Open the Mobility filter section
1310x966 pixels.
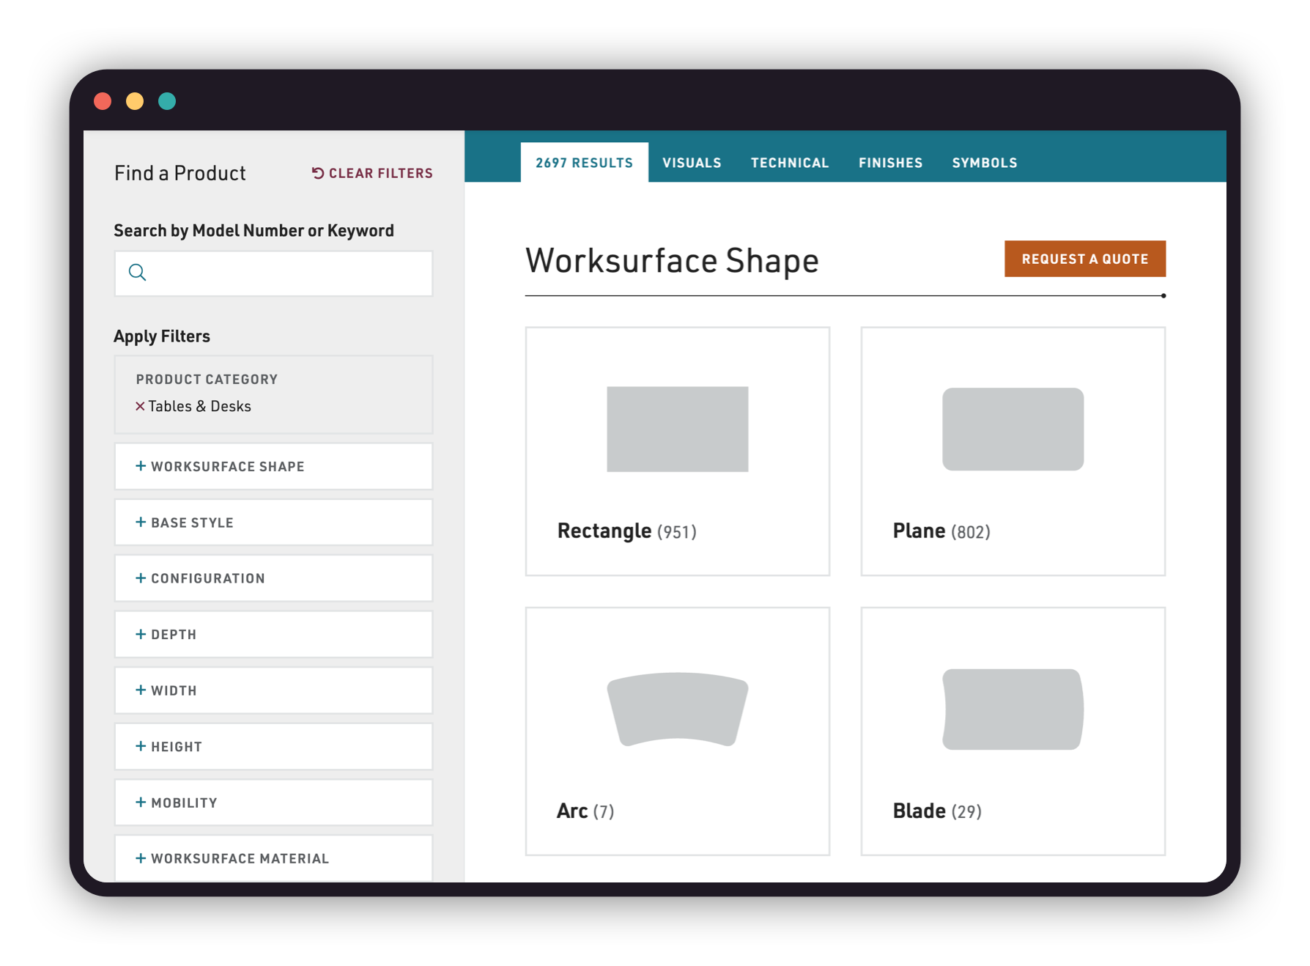click(273, 803)
